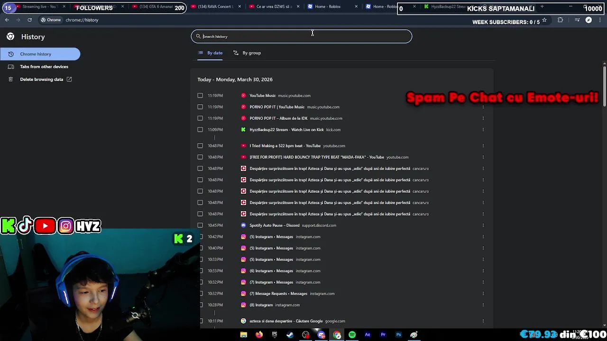The height and width of the screenshot is (341, 607).
Task: Open I Tried Making a 522 bpm beat link
Action: click(x=285, y=146)
